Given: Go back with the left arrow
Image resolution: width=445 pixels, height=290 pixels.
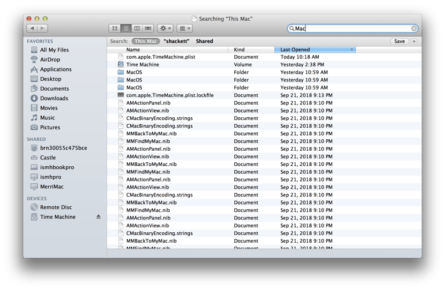Looking at the screenshot, I should coord(32,28).
